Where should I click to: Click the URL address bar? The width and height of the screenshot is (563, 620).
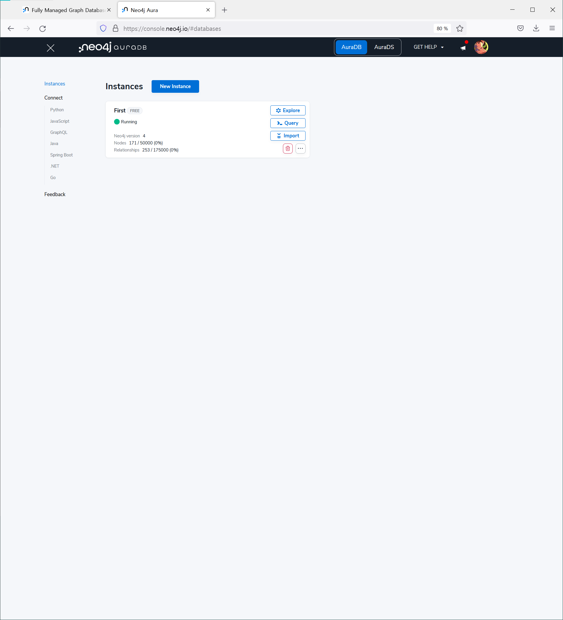pyautogui.click(x=270, y=28)
